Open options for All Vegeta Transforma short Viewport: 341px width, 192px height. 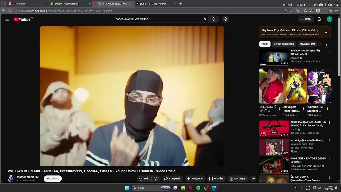tap(303, 108)
